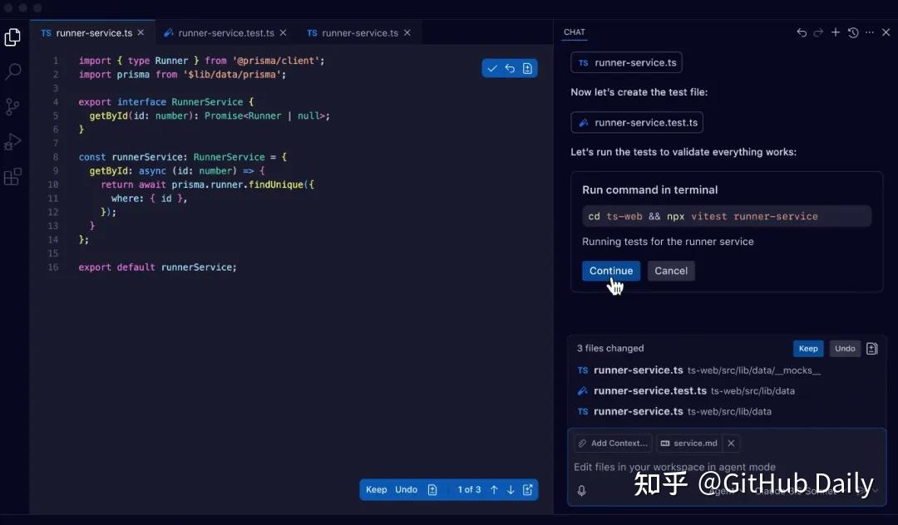Image resolution: width=898 pixels, height=525 pixels.
Task: Click the '3 files changed' header
Action: point(610,348)
